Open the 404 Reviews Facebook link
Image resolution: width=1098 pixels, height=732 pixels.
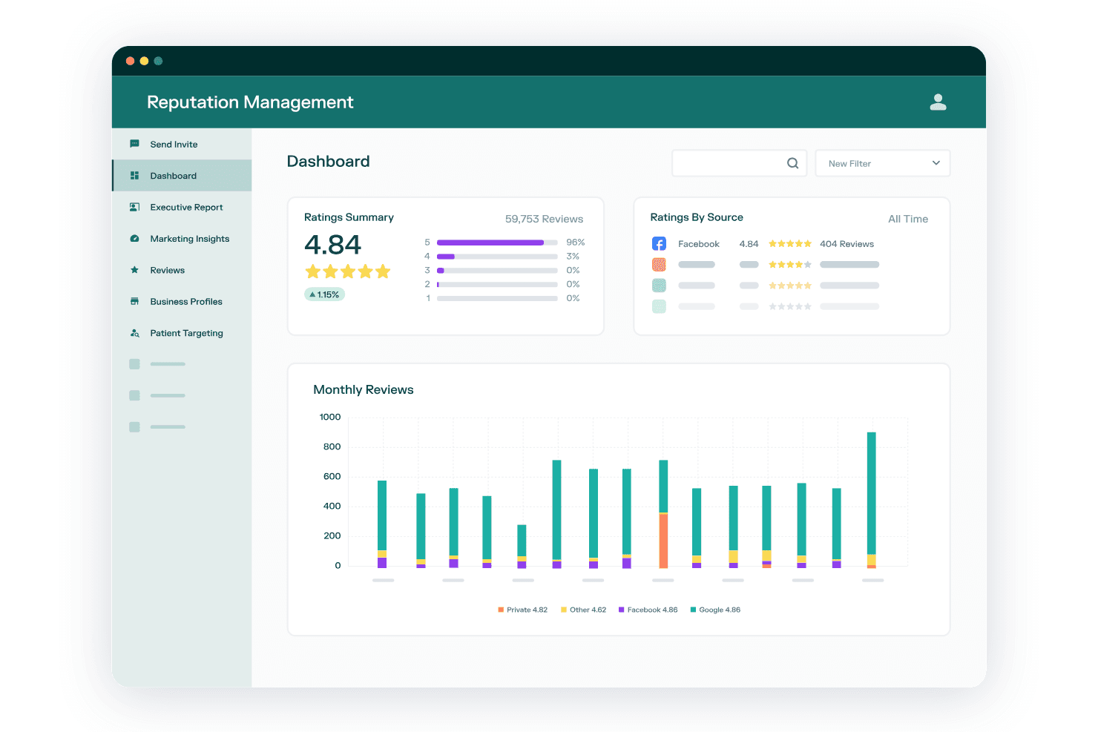[x=846, y=244]
